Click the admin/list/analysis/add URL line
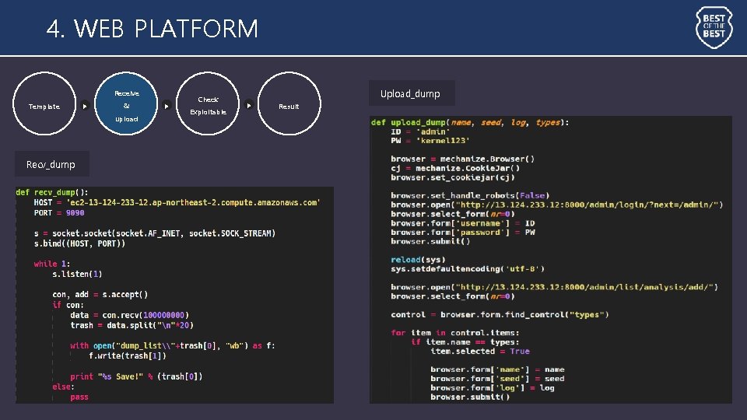Viewport: 747px width, 420px height. (555, 287)
